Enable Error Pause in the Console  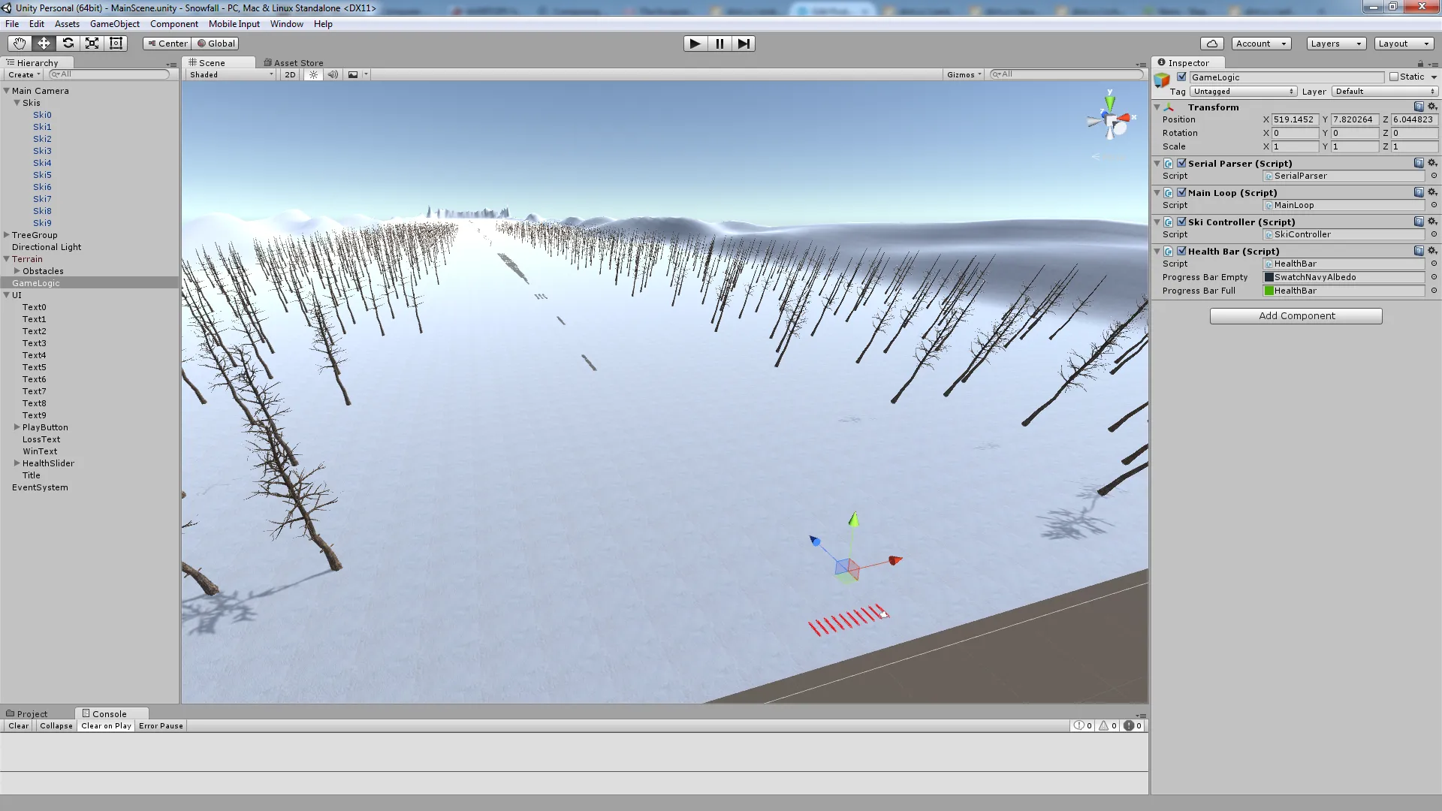(x=160, y=725)
